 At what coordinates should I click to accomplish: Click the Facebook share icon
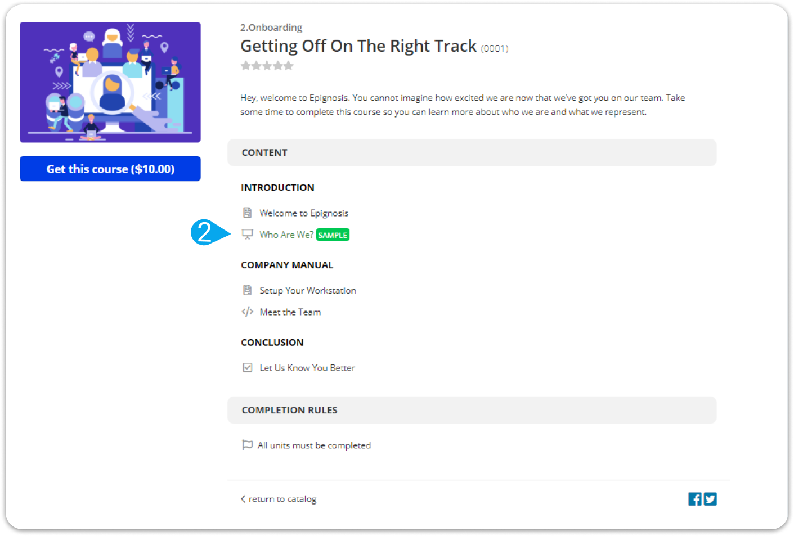[x=695, y=499]
